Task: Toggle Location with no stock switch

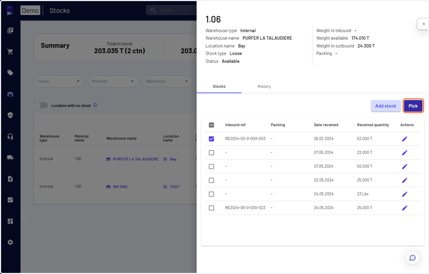Action: click(41, 105)
